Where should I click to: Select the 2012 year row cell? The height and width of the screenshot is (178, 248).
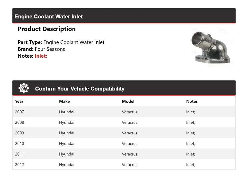pos(19,165)
